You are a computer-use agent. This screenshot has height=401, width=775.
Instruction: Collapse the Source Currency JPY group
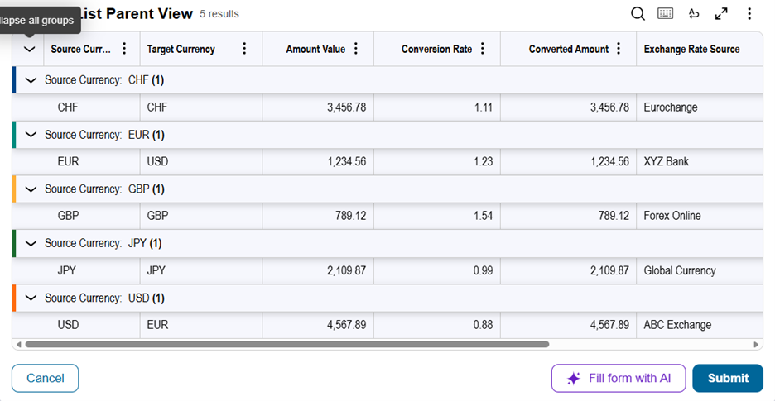(x=31, y=244)
